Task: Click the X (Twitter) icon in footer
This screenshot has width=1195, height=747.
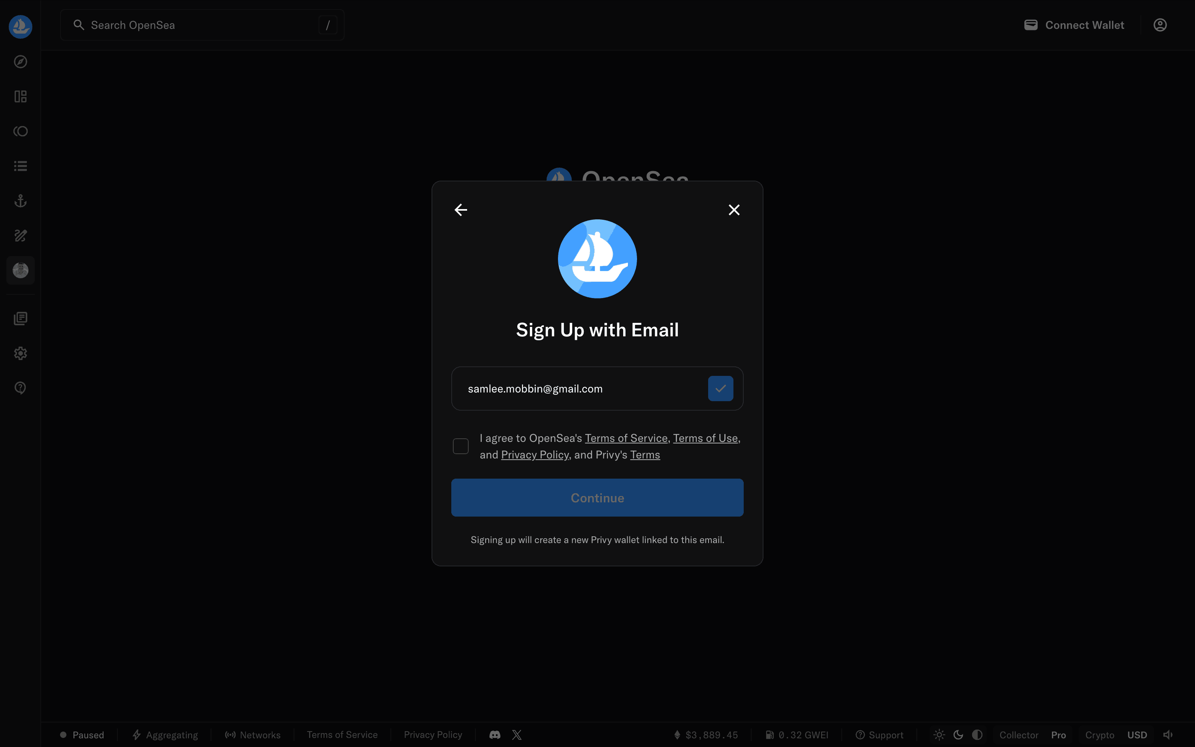Action: click(517, 735)
